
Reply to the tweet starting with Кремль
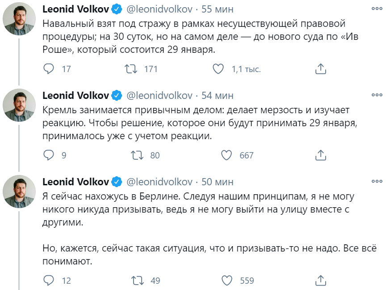click(x=49, y=155)
